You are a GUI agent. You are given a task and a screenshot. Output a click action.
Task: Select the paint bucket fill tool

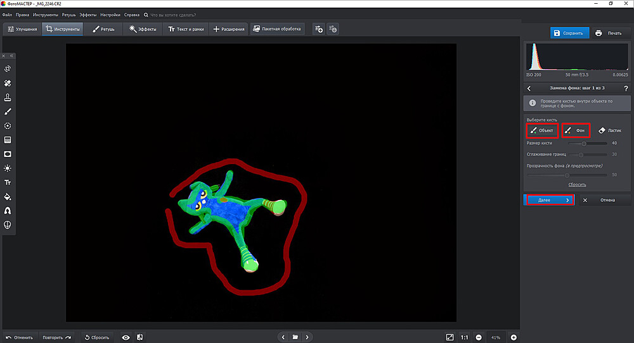click(8, 197)
